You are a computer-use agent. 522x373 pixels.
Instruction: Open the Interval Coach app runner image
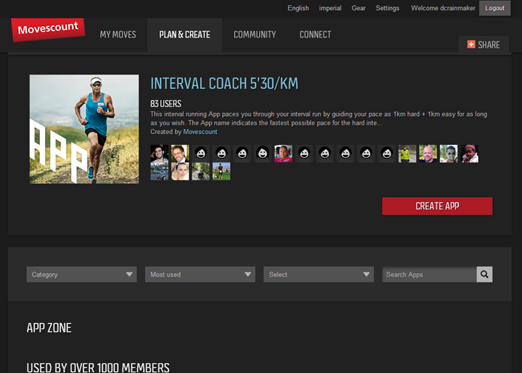pyautogui.click(x=84, y=129)
